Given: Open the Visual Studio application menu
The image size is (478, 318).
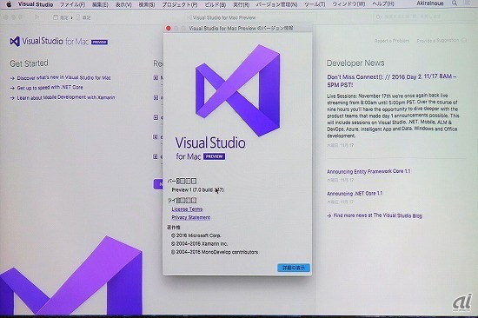Looking at the screenshot, I should click(x=36, y=4).
